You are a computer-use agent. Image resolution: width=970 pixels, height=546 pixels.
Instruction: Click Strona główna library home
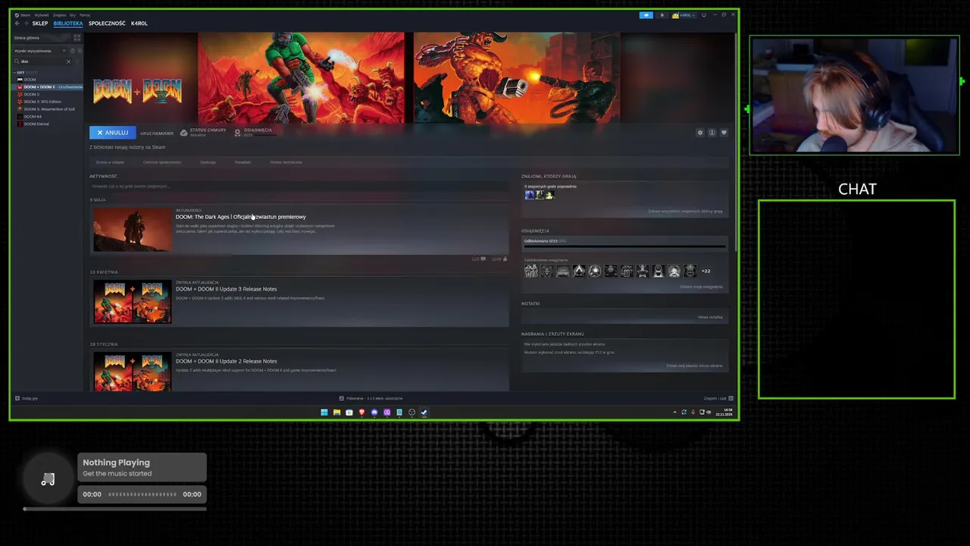coord(27,38)
